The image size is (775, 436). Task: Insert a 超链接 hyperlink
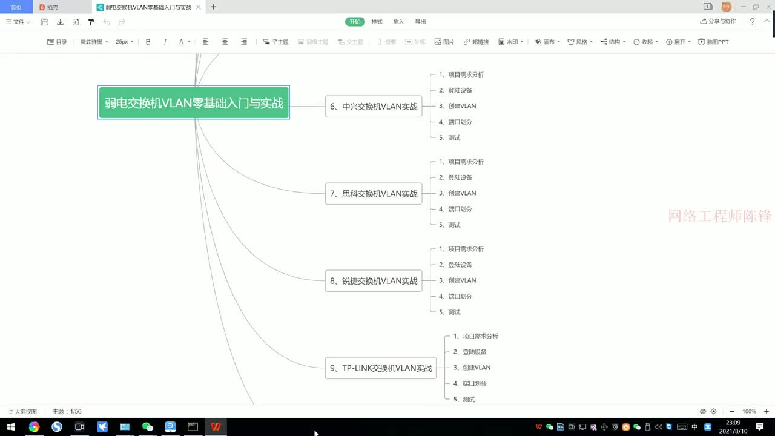tap(476, 42)
